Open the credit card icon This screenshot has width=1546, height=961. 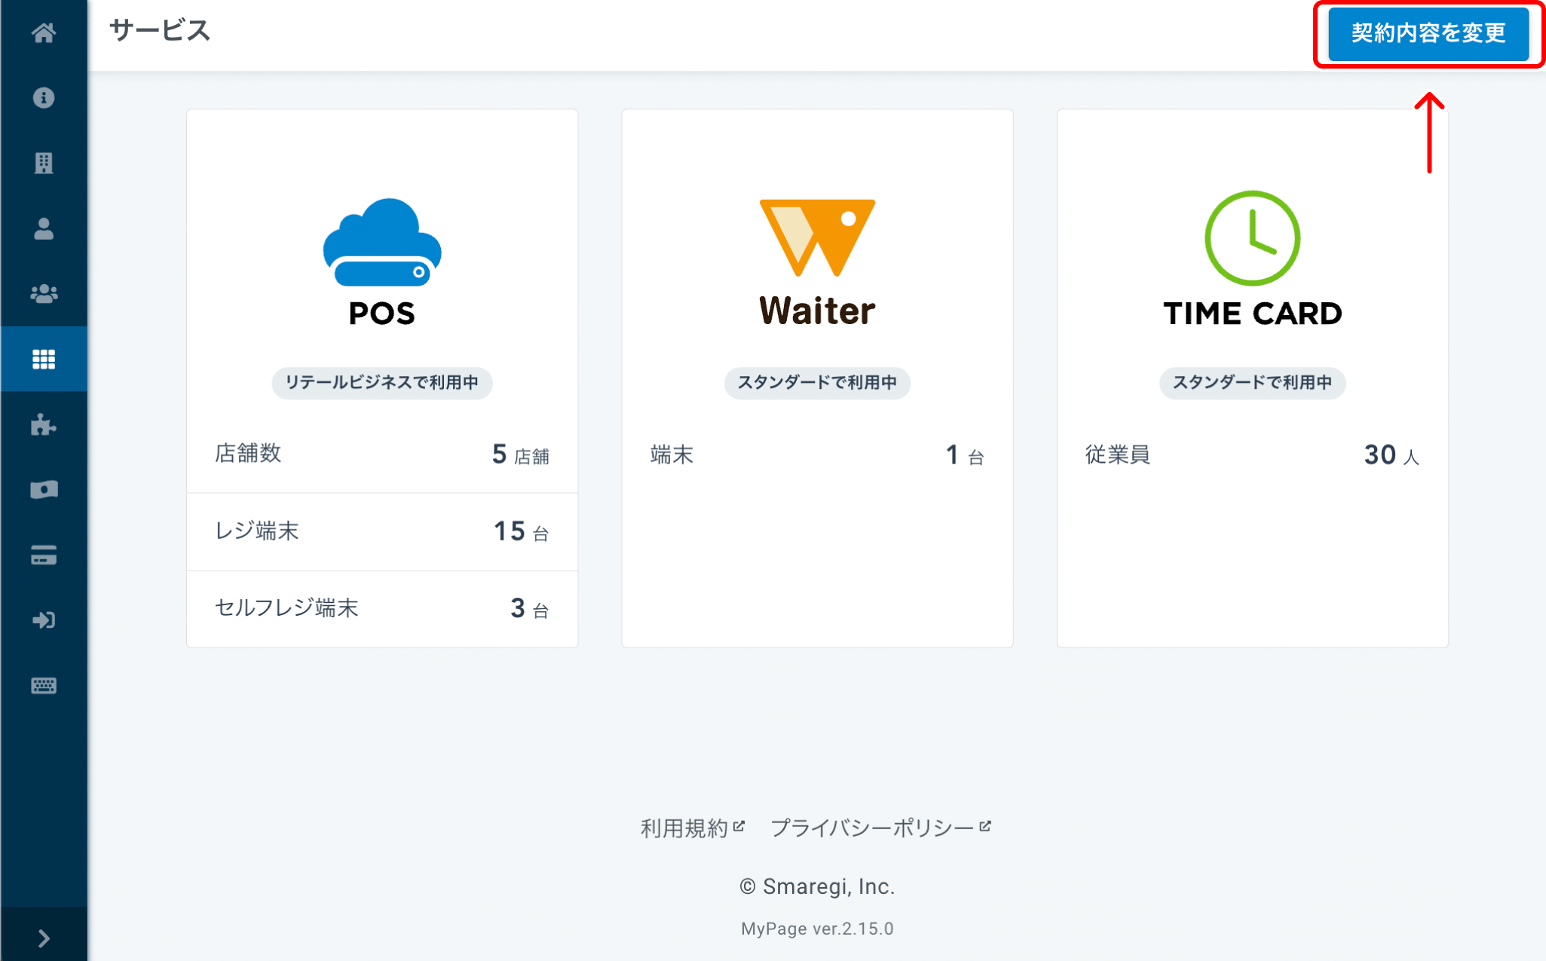pyautogui.click(x=44, y=555)
